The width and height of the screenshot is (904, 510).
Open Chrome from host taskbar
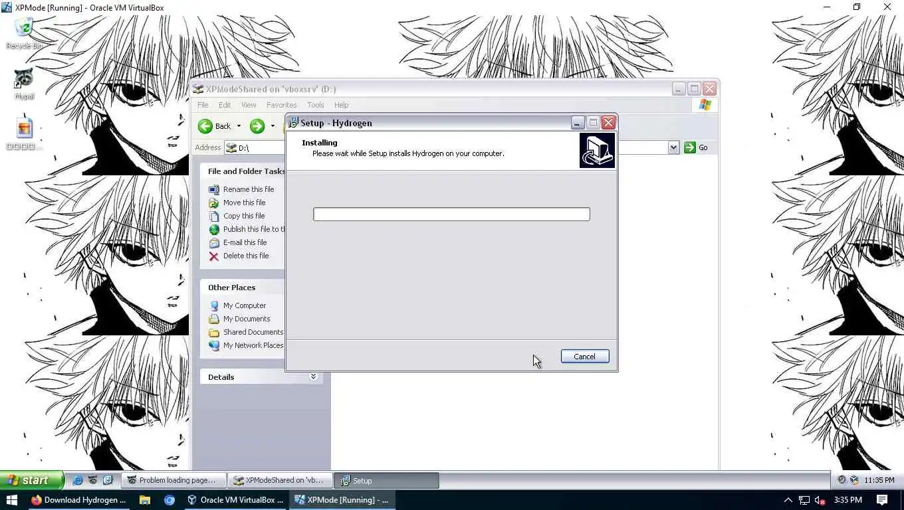pyautogui.click(x=169, y=500)
